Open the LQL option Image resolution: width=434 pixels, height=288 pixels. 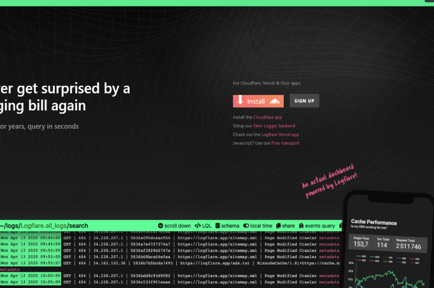point(203,226)
